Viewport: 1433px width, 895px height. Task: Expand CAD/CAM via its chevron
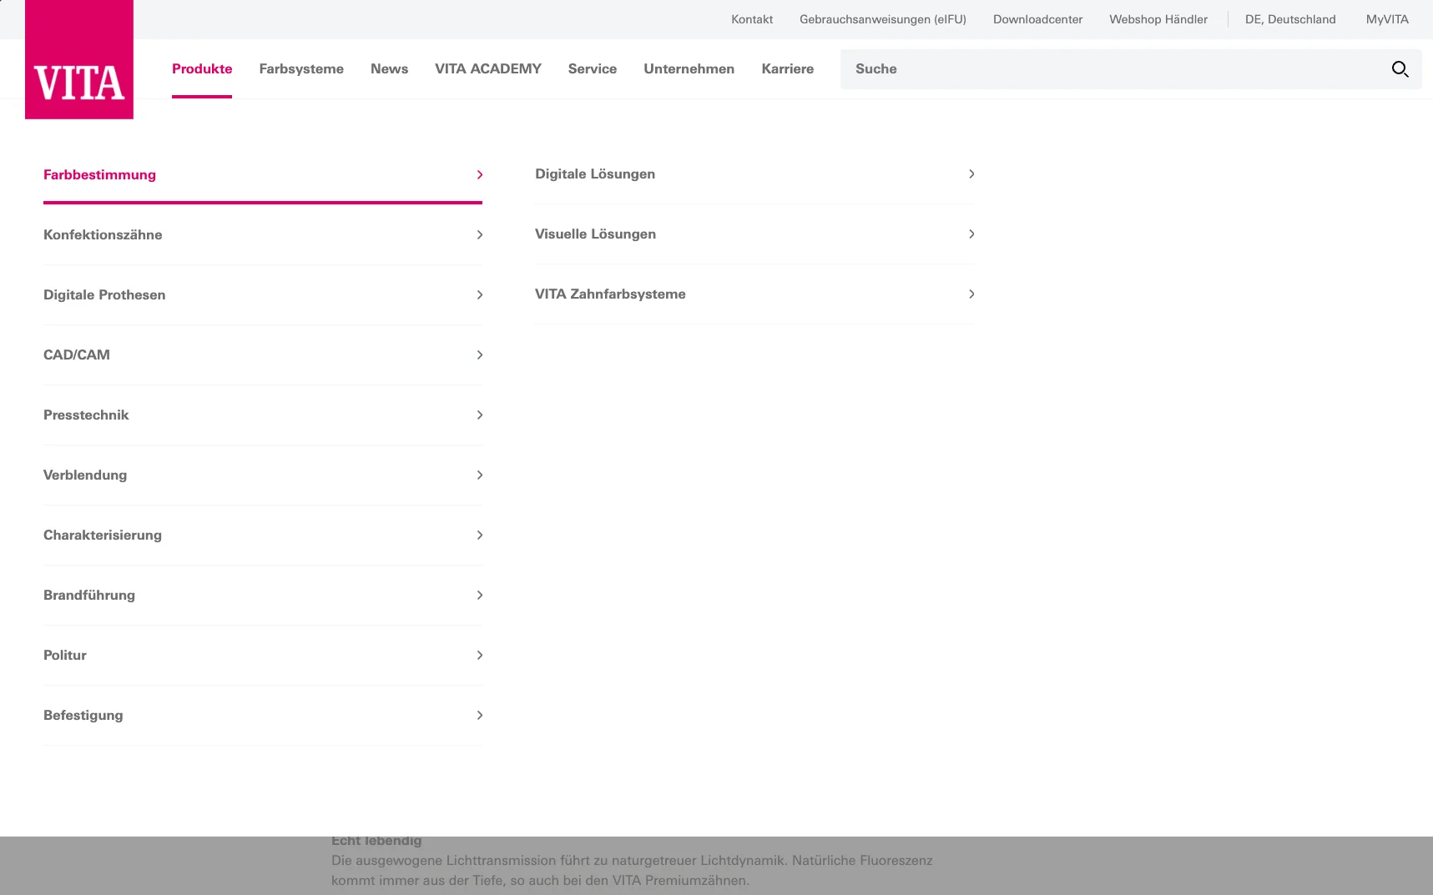(x=480, y=355)
